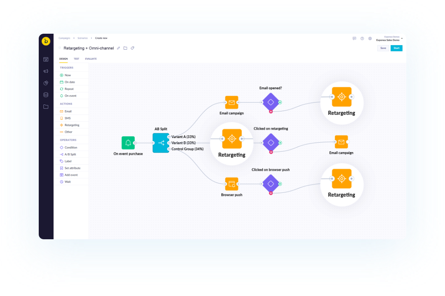Select the Email opened? condition diamond
The height and width of the screenshot is (296, 445).
tap(271, 102)
